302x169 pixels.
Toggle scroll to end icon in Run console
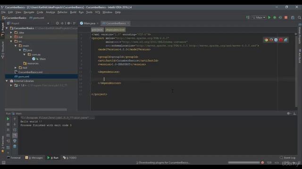click(x=15, y=135)
